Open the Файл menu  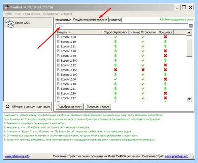click(8, 14)
